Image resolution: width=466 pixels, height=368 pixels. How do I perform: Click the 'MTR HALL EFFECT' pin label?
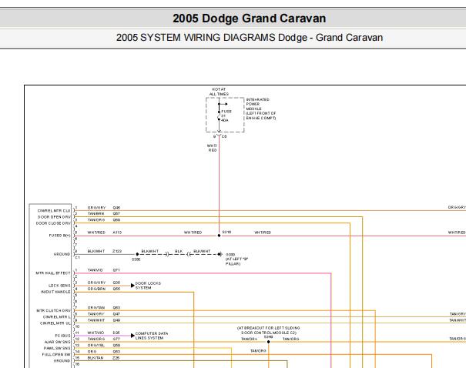coord(53,273)
